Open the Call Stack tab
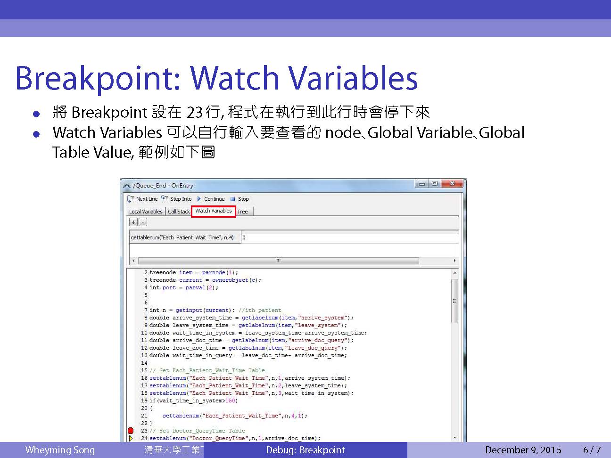Screen dimensions: 611x458 click(x=179, y=212)
